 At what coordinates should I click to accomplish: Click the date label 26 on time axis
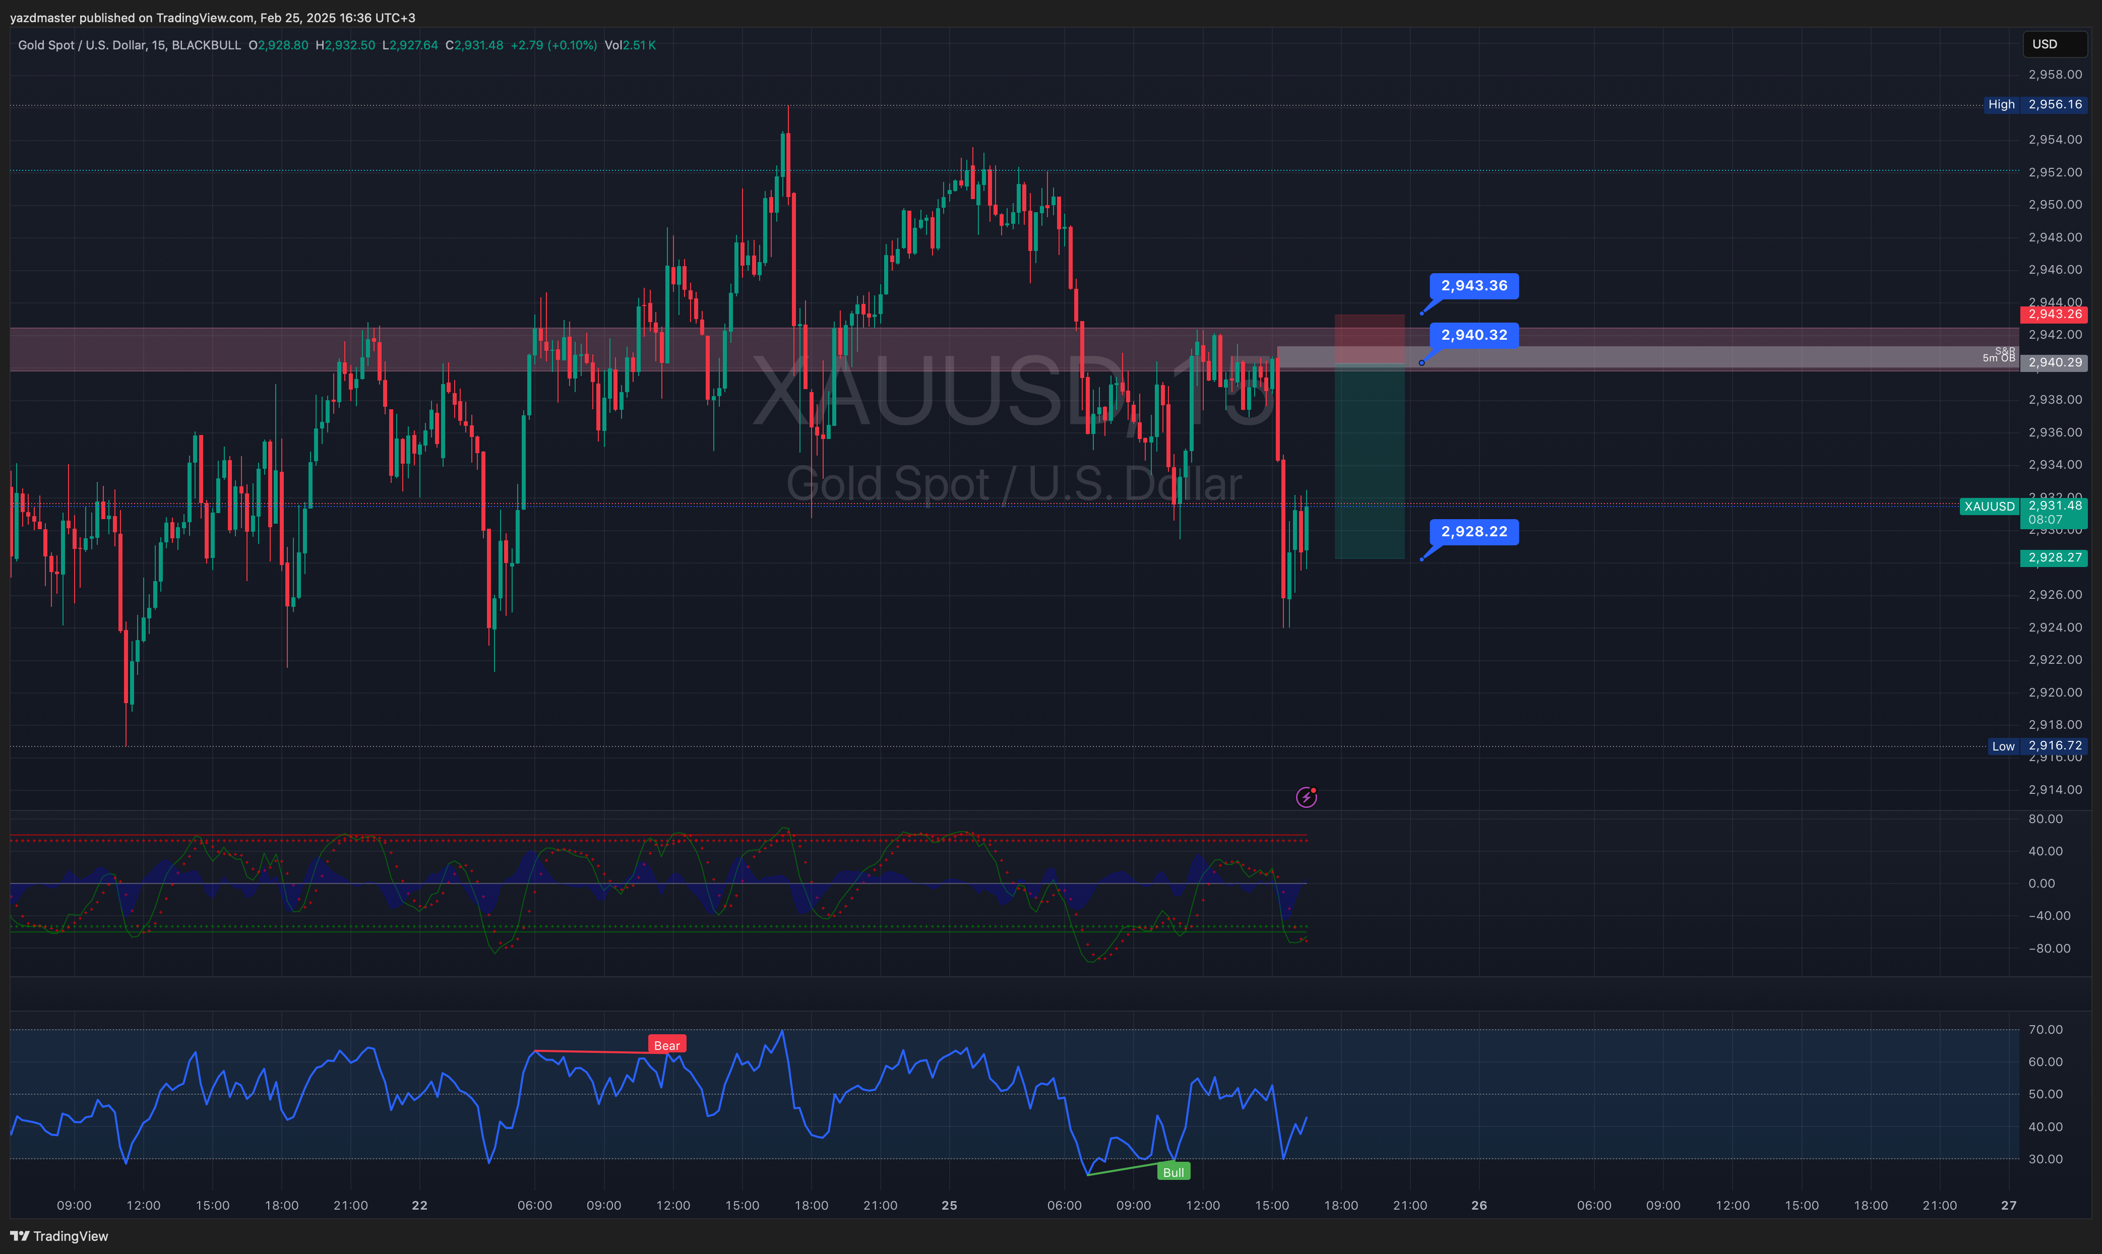click(1479, 1206)
